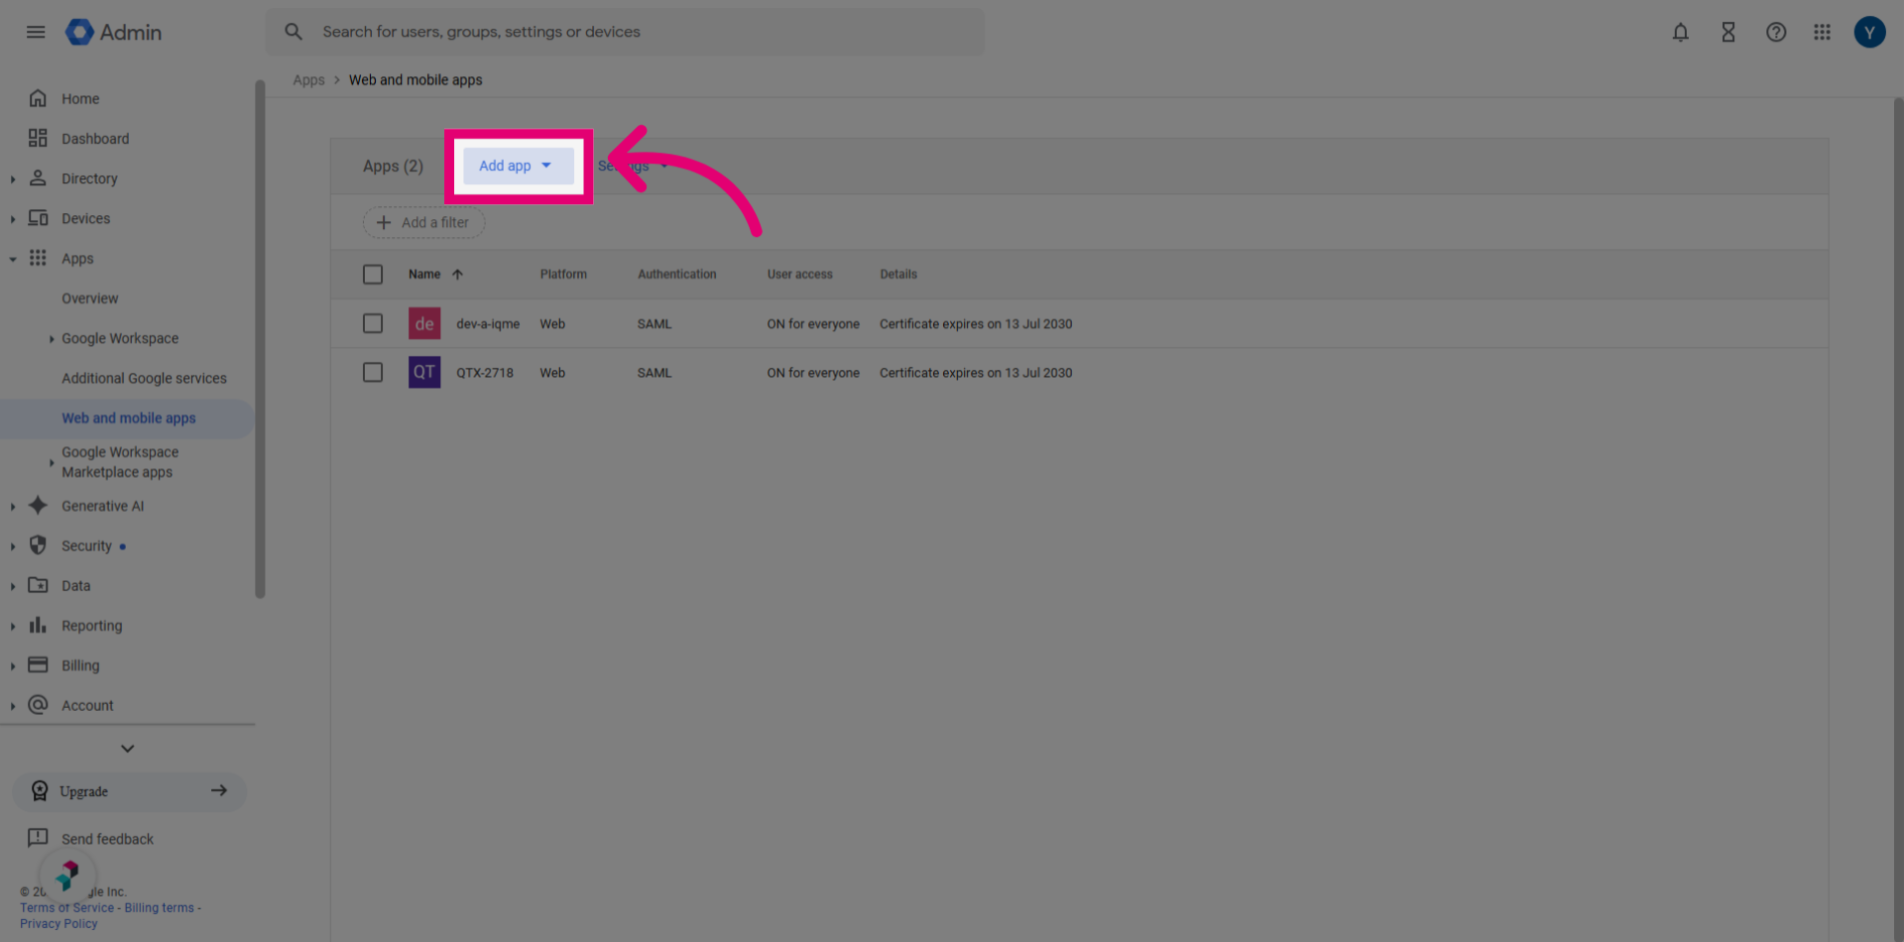Click the QTX-2718 app icon
The width and height of the screenshot is (1904, 942).
pos(424,372)
